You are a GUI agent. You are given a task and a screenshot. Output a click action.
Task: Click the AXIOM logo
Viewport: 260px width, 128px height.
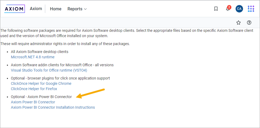click(x=15, y=9)
